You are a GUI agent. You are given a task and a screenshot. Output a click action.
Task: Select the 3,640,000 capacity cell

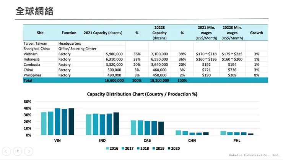point(159,65)
